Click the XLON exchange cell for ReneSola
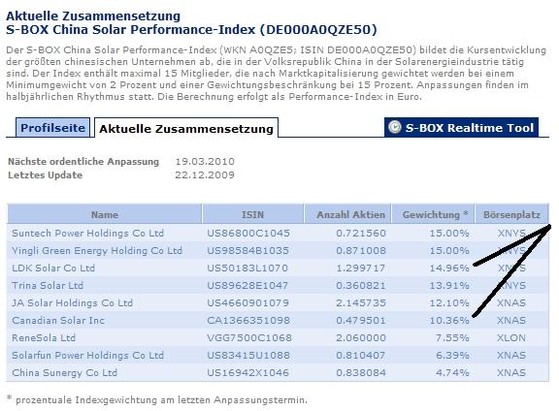The width and height of the screenshot is (559, 411). point(511,338)
